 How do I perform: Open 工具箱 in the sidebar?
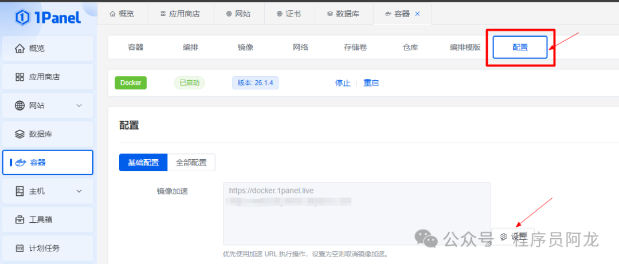click(x=48, y=219)
